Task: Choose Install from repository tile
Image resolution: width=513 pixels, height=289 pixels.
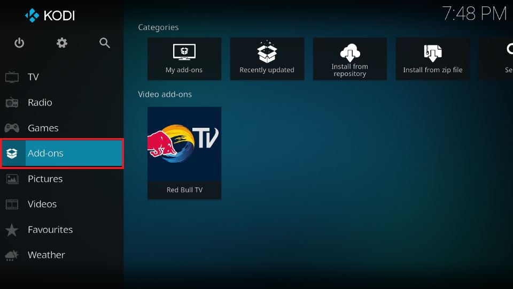Action: (349, 59)
